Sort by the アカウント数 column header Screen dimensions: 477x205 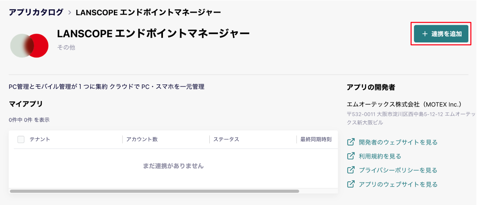[142, 139]
